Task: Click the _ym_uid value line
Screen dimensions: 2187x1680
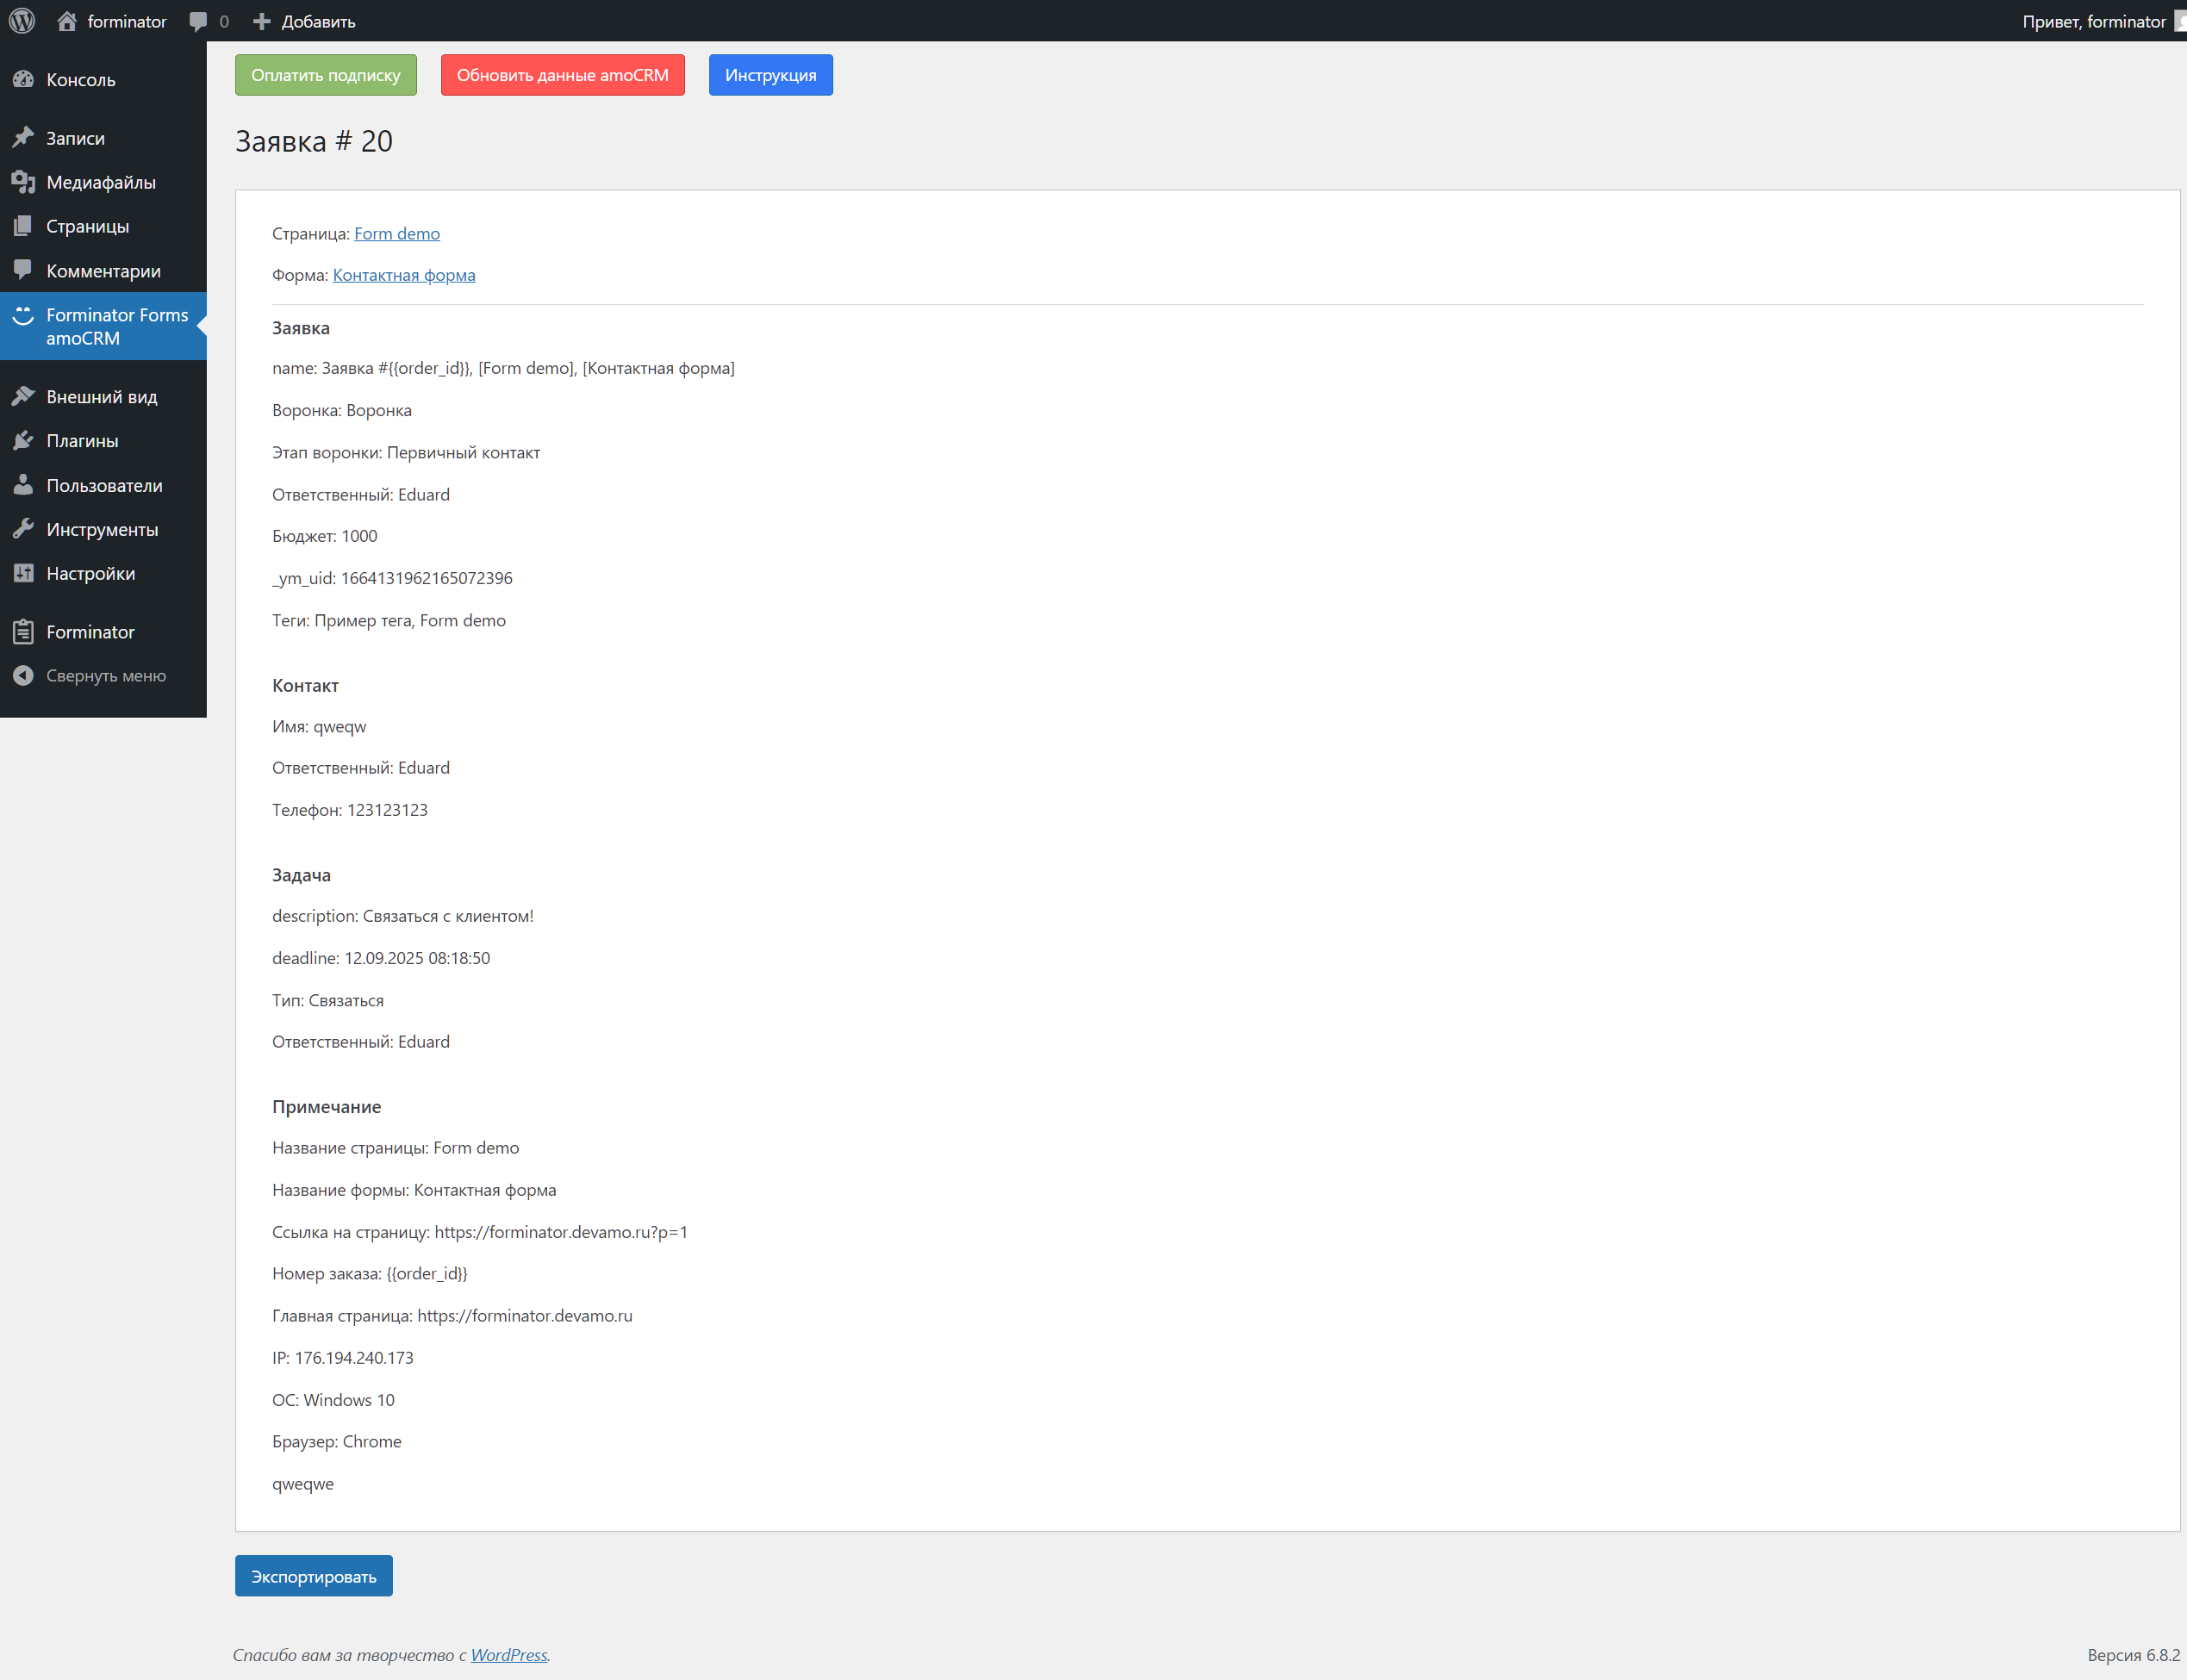Action: (x=392, y=578)
